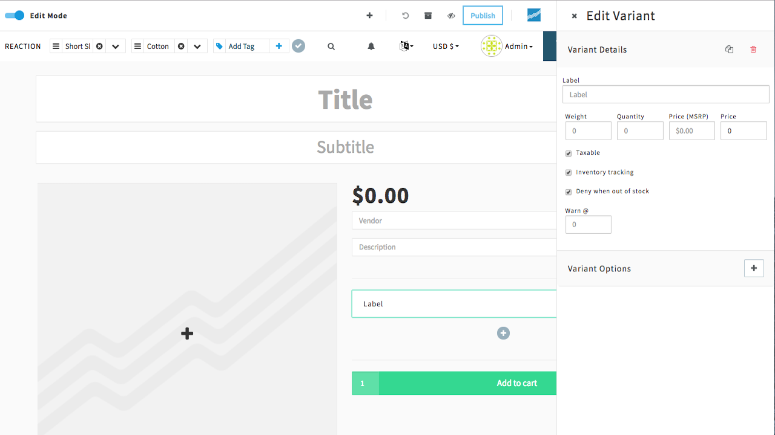
Task: Click the search magnifier icon
Action: pos(331,47)
